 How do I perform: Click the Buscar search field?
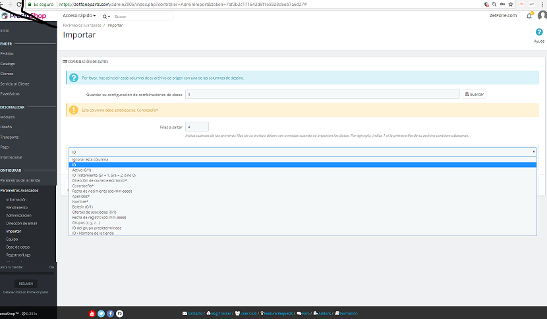pos(143,16)
